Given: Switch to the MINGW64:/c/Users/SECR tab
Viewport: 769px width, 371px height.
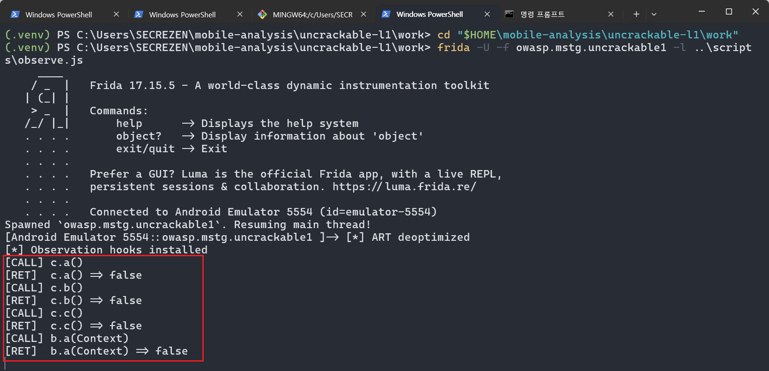Looking at the screenshot, I should click(313, 15).
